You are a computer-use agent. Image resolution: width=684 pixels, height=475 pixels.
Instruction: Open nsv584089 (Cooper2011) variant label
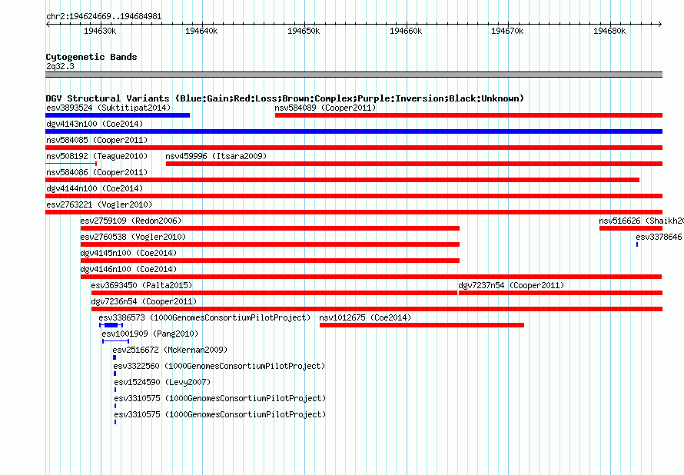point(325,108)
